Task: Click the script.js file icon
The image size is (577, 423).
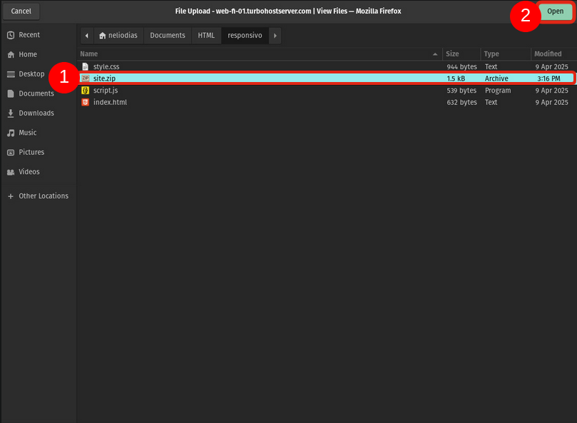Action: 85,91
